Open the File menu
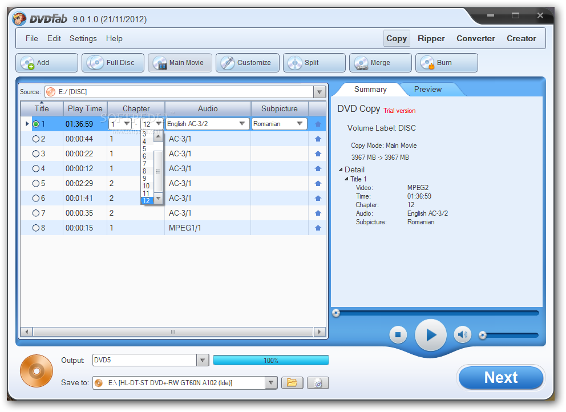Image resolution: width=566 pixels, height=412 pixels. point(32,38)
